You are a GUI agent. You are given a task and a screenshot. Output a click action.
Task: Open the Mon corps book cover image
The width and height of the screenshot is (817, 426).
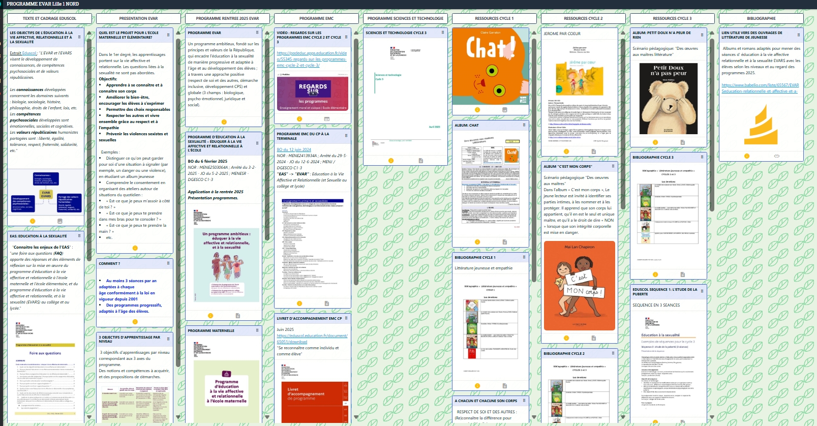click(579, 286)
